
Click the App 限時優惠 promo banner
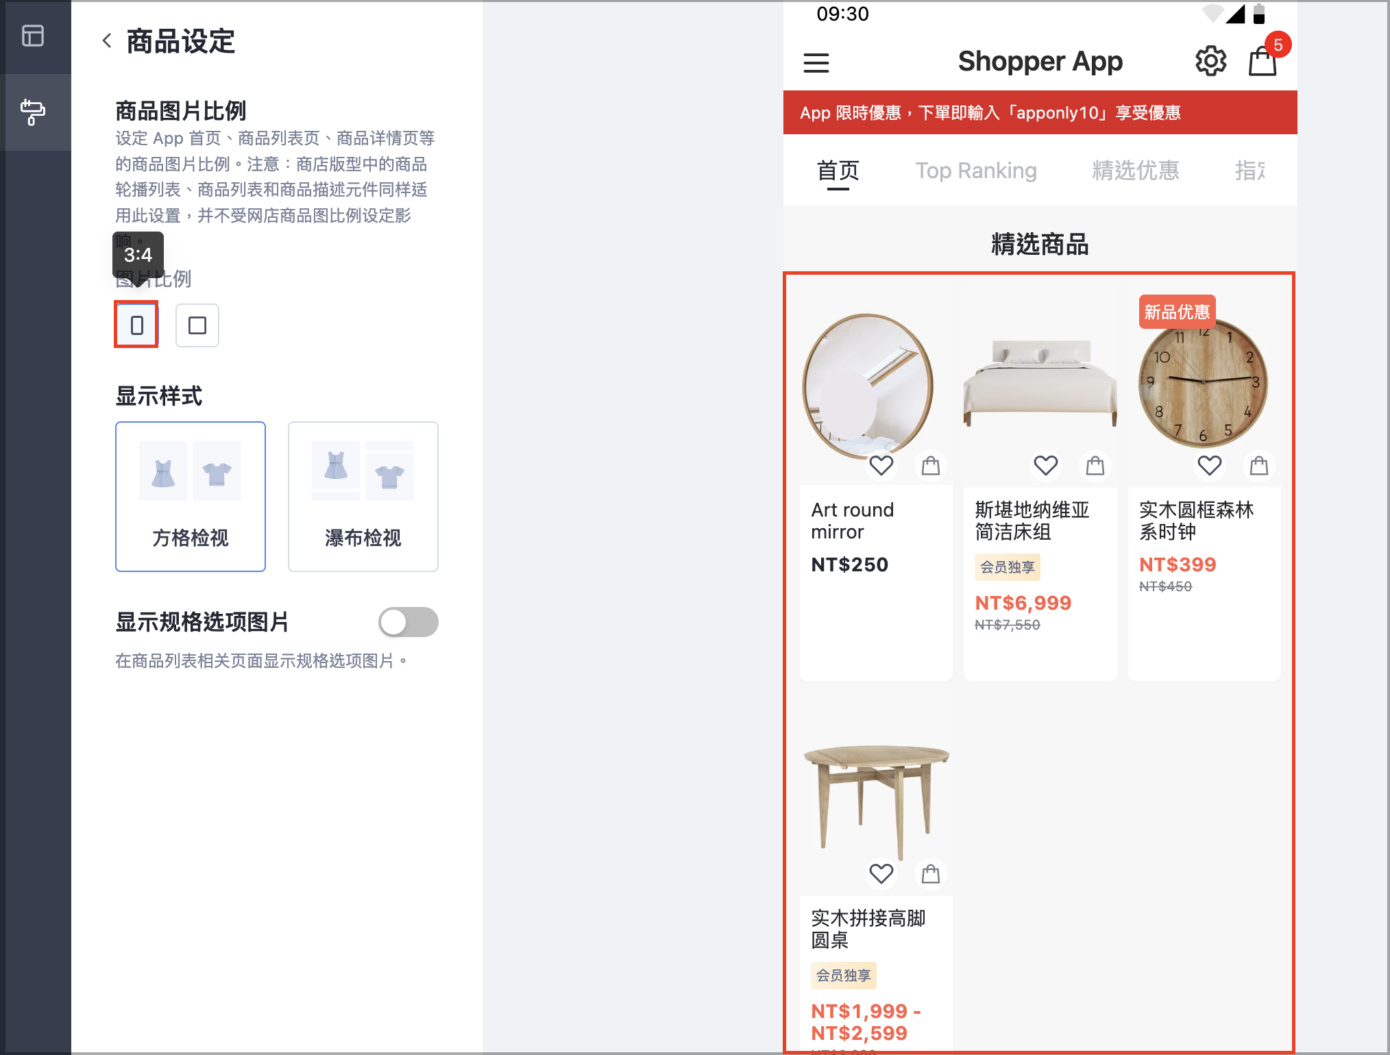(x=1040, y=112)
